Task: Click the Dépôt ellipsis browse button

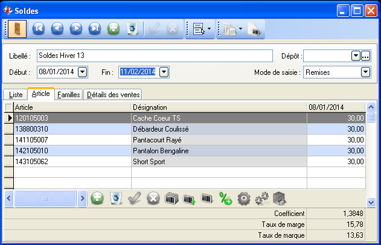Action: [x=365, y=56]
